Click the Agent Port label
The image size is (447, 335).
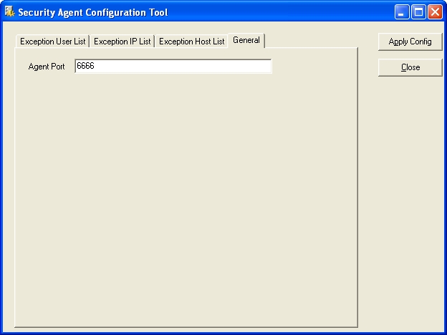pos(46,67)
